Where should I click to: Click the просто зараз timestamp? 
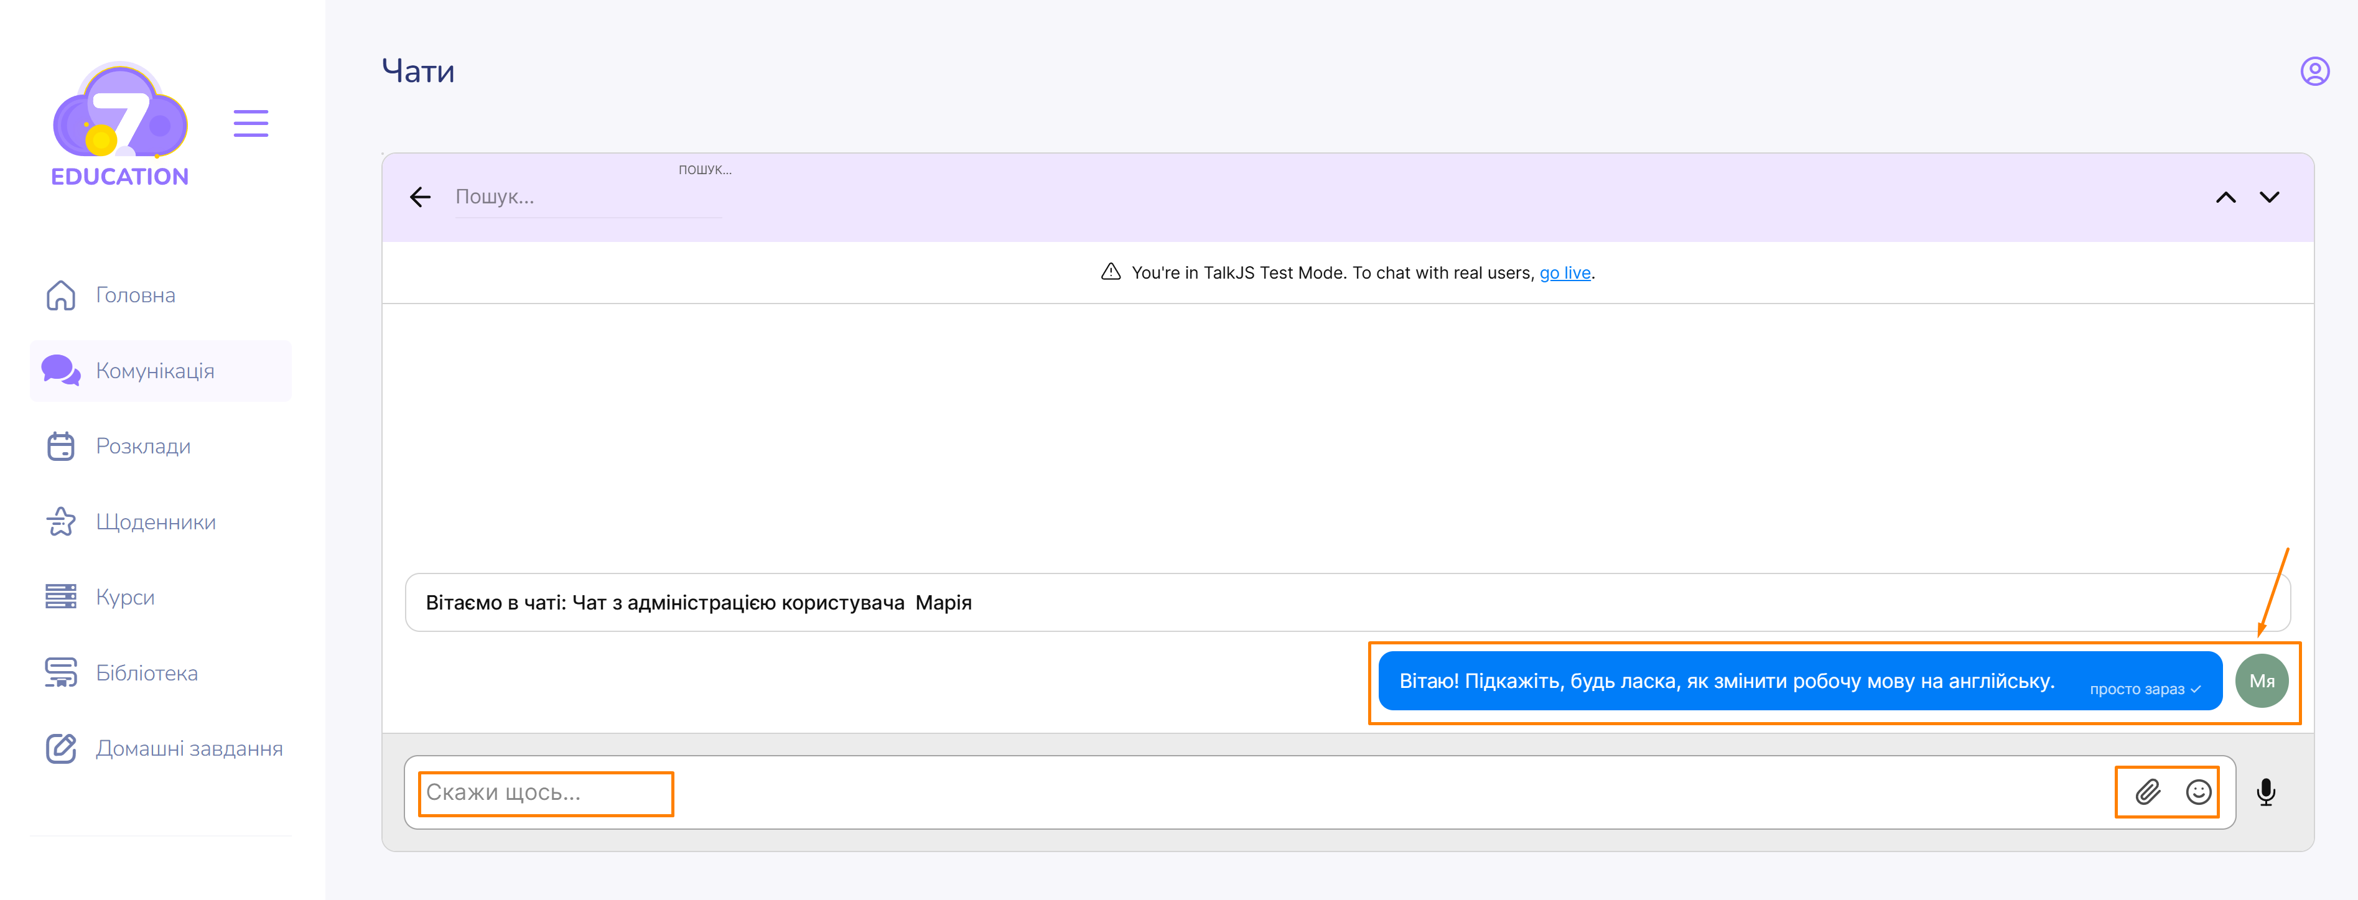click(2137, 690)
